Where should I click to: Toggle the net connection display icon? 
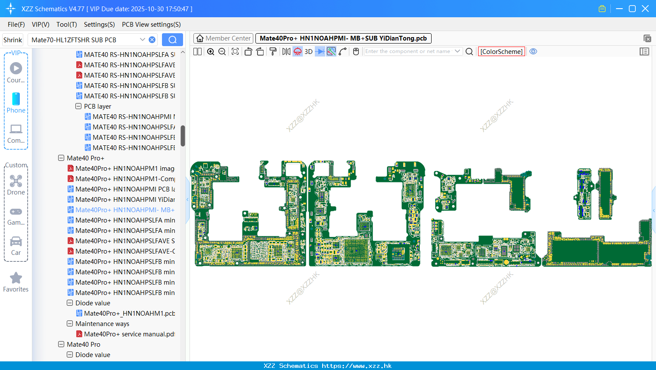tap(331, 52)
